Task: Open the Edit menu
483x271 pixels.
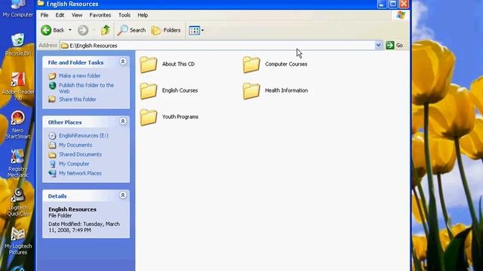Action: [60, 15]
